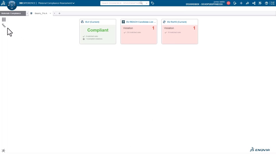Click DSSANDBOX - DEVOPSRXPYKB330 tenant name
276x155 pixels.
pyautogui.click(x=205, y=4)
